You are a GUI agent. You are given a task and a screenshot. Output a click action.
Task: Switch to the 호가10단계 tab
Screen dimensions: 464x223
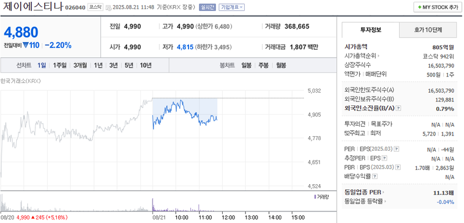point(428,30)
